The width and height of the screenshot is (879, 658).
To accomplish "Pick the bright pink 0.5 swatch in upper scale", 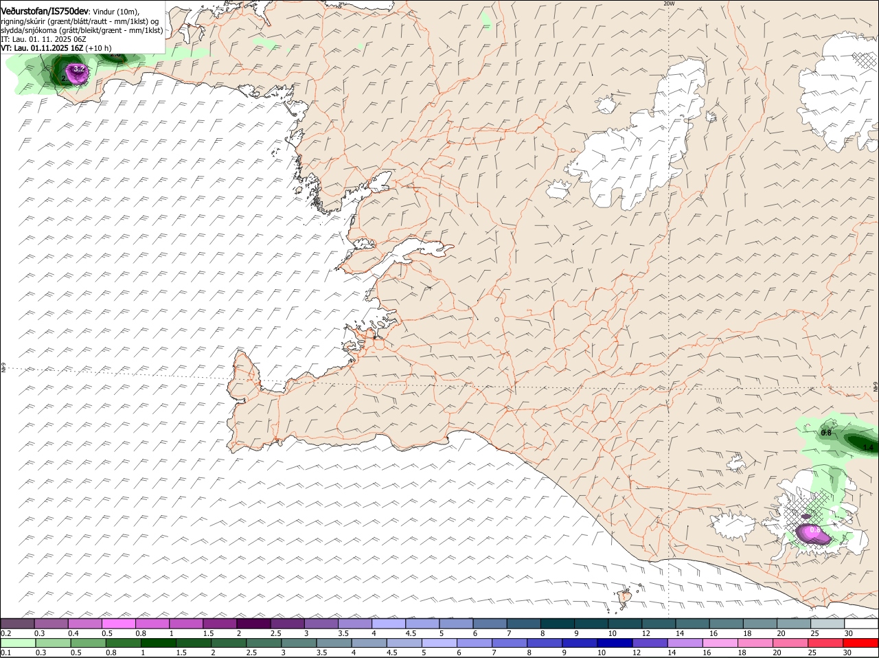I will point(118,623).
